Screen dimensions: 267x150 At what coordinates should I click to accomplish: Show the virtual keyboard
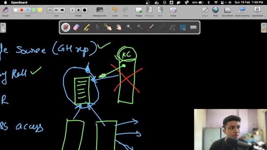pyautogui.click(x=193, y=27)
